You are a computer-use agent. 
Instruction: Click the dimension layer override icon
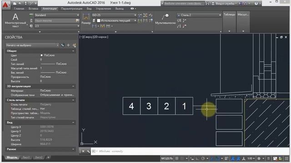[94, 20]
